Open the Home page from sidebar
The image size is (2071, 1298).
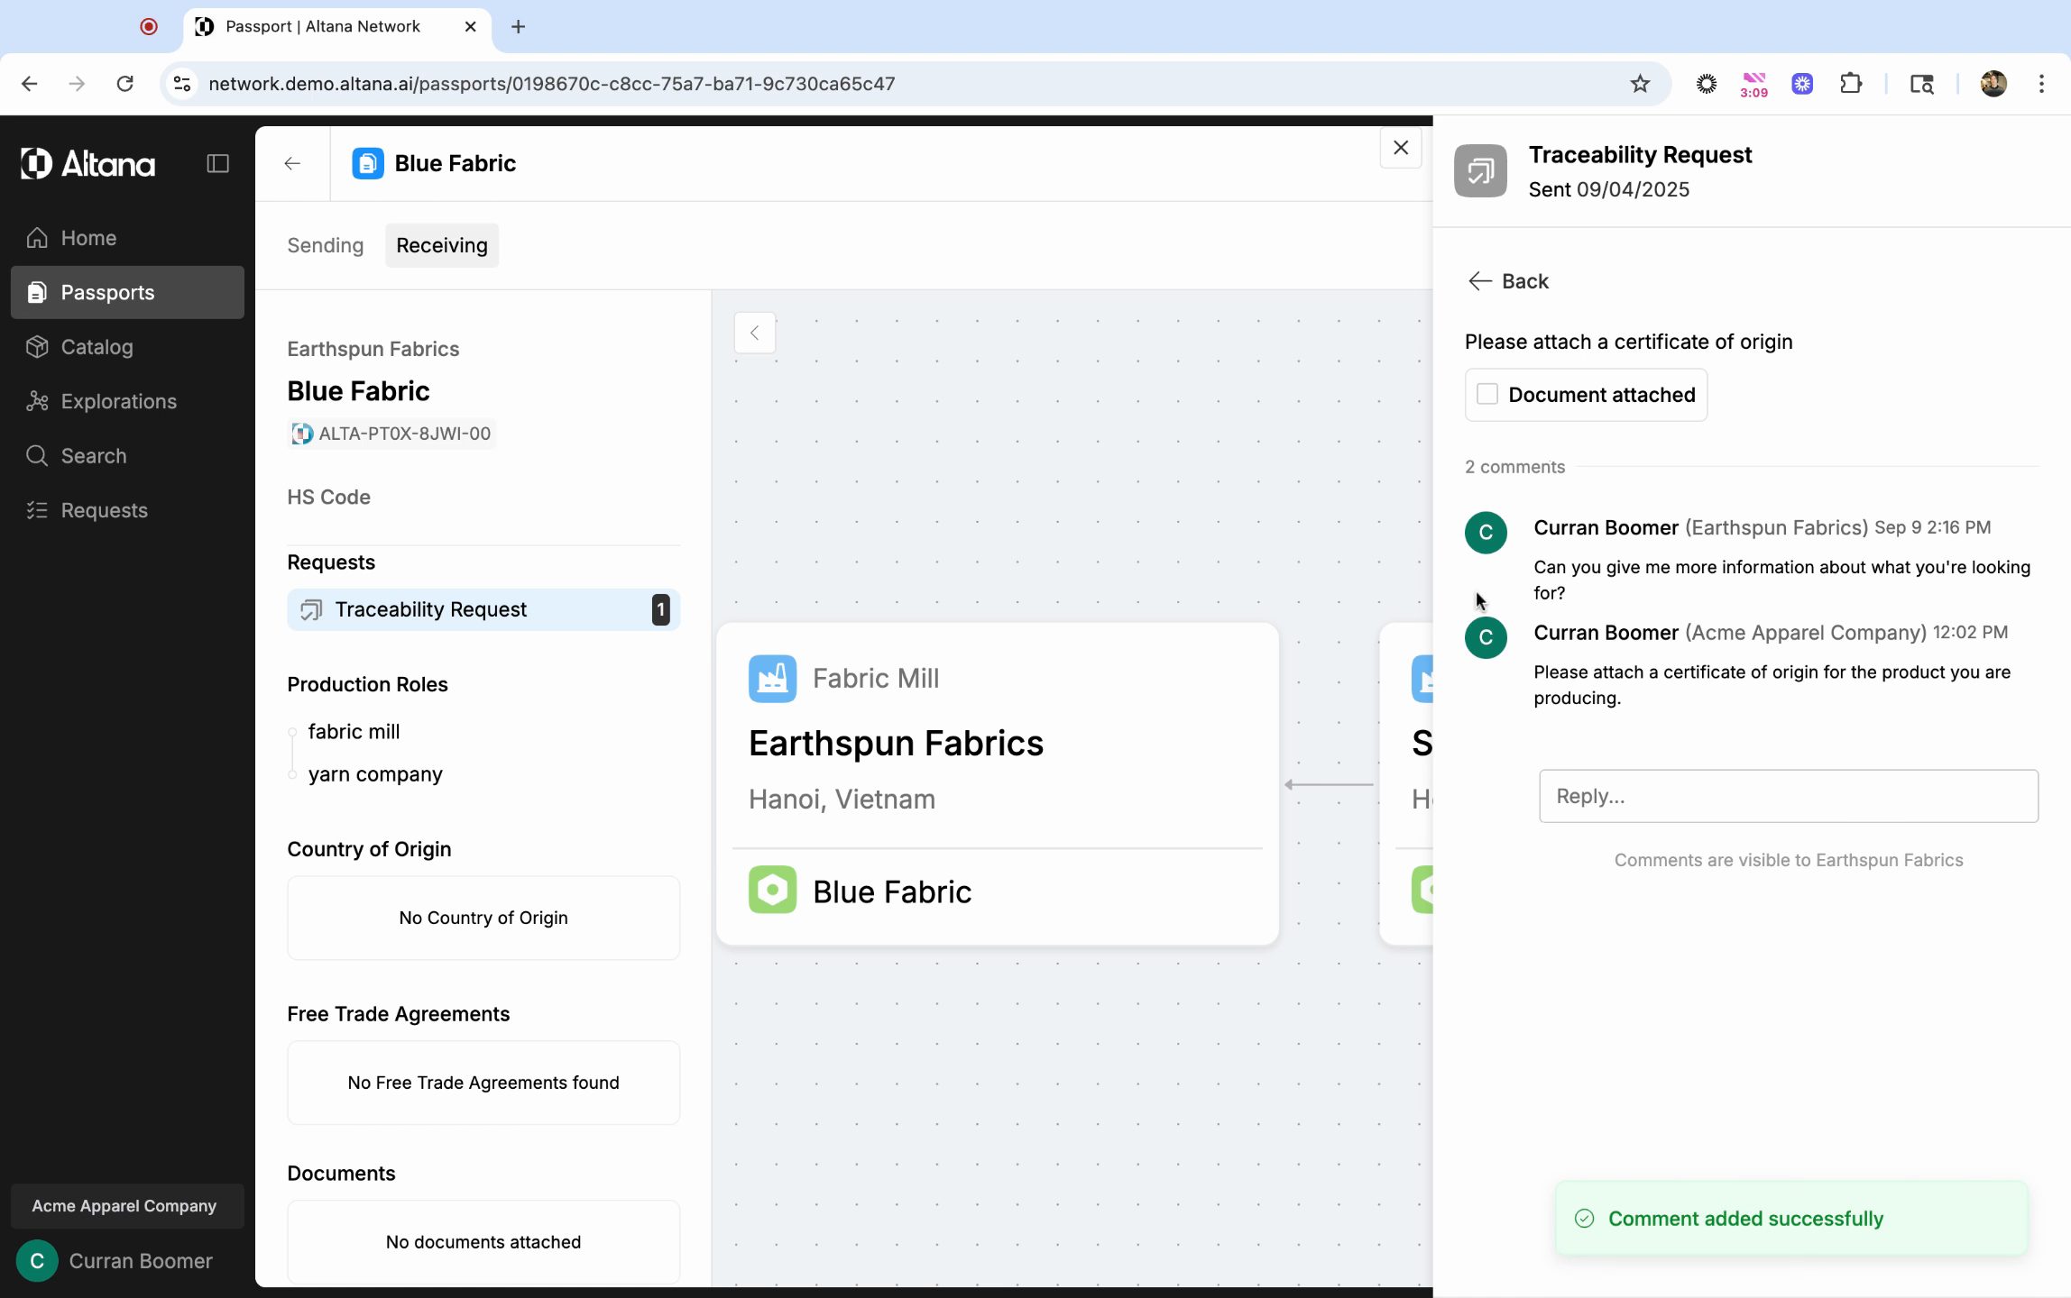(88, 238)
